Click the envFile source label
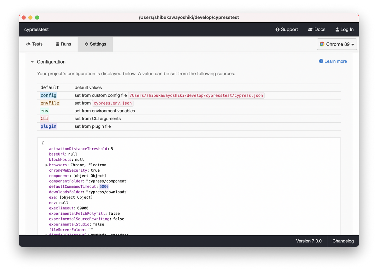Screen dimensions: 378x272 click(x=50, y=103)
